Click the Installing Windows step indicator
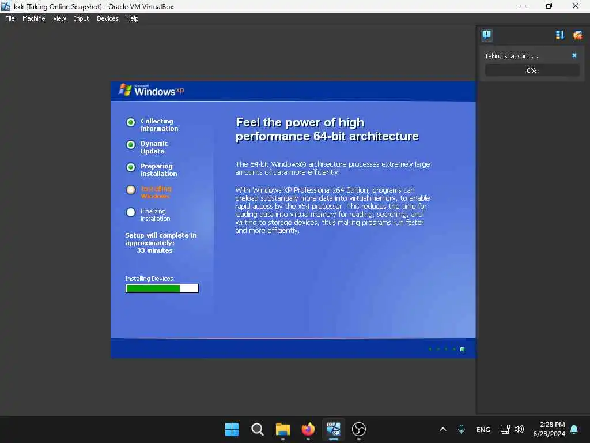This screenshot has width=590, height=443. point(131,189)
